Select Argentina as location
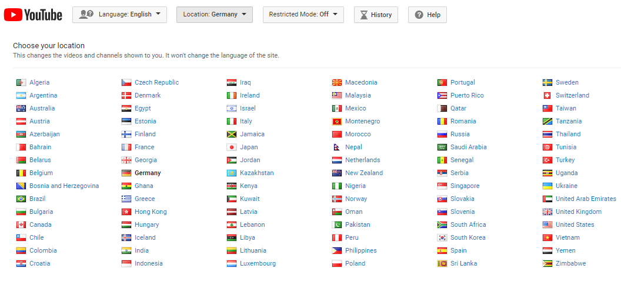 click(43, 95)
